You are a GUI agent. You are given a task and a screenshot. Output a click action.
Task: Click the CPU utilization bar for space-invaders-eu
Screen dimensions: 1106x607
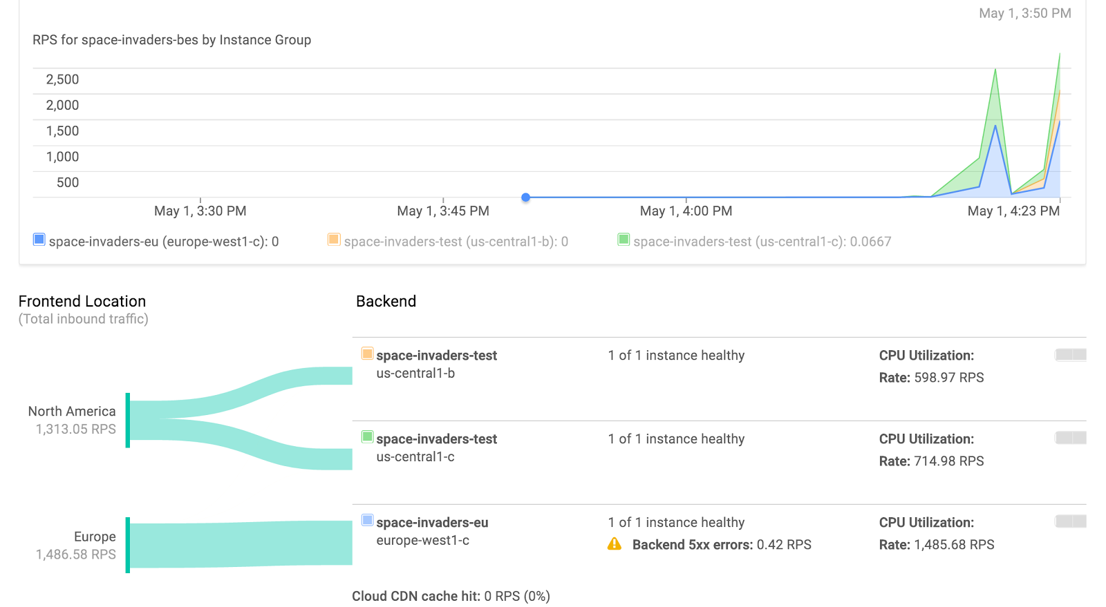click(1071, 521)
